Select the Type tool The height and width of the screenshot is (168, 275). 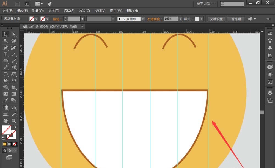click(x=5, y=54)
